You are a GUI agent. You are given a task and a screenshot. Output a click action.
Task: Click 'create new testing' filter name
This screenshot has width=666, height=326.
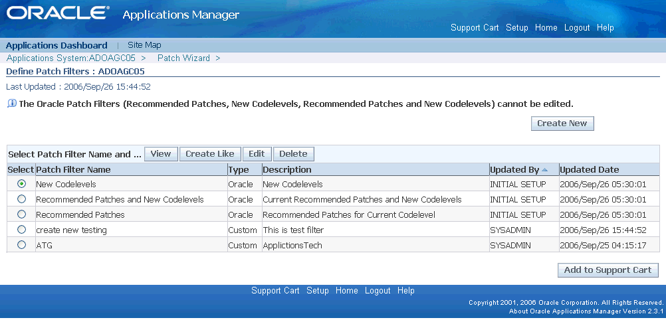click(71, 230)
